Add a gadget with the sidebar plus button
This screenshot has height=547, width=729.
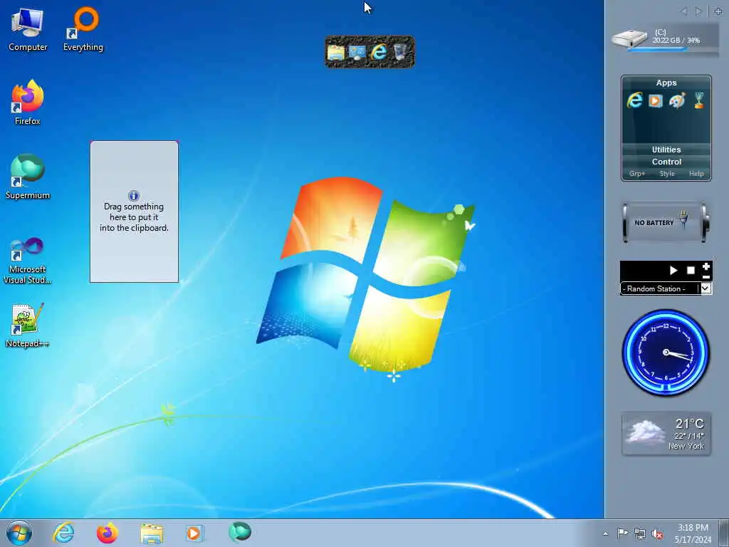click(x=718, y=11)
